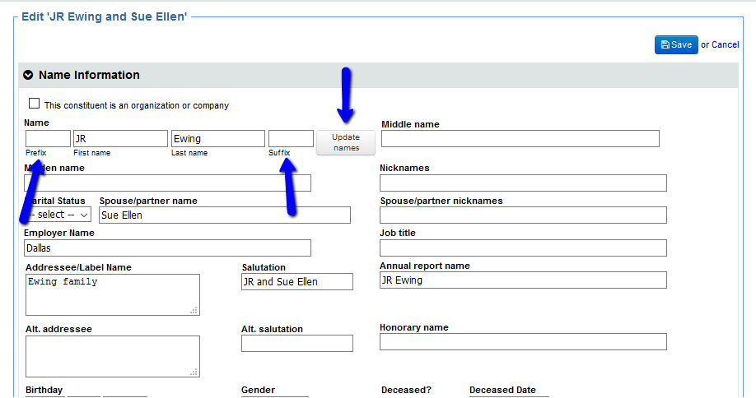Check the organization or company checkbox
Viewport: 756px width, 398px height.
point(35,104)
